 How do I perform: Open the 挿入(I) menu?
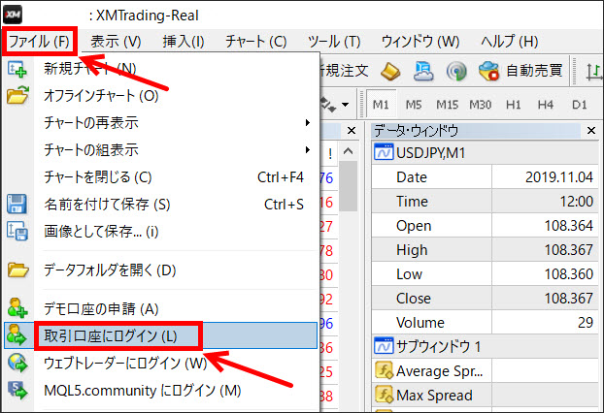coord(184,41)
